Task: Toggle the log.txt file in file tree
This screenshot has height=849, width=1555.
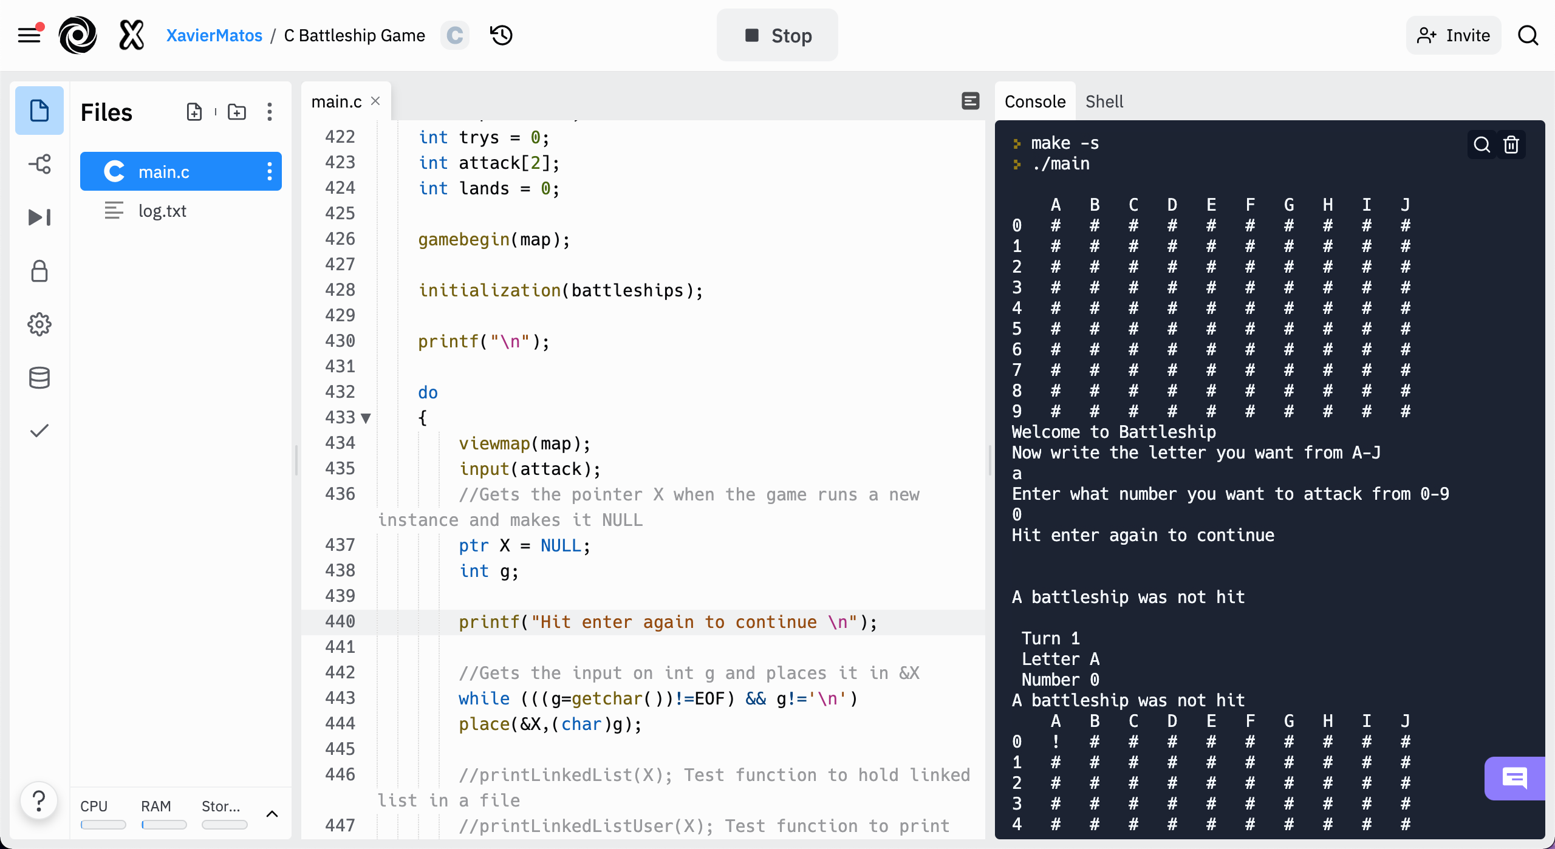Action: pos(162,210)
